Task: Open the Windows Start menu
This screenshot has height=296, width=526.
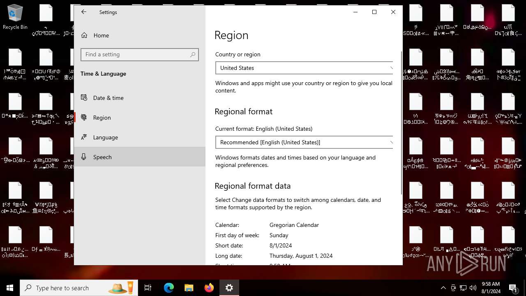Action: (10, 288)
